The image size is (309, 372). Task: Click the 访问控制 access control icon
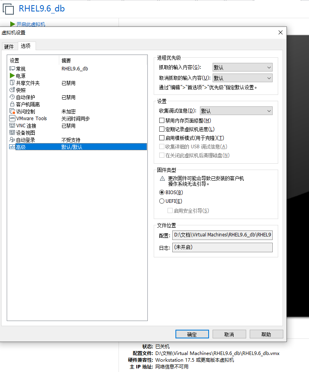(12, 111)
